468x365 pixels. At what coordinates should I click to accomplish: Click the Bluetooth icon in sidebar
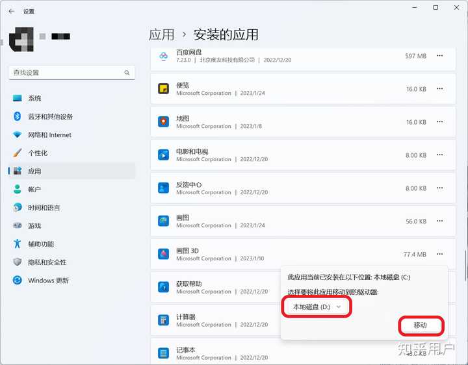click(x=18, y=116)
